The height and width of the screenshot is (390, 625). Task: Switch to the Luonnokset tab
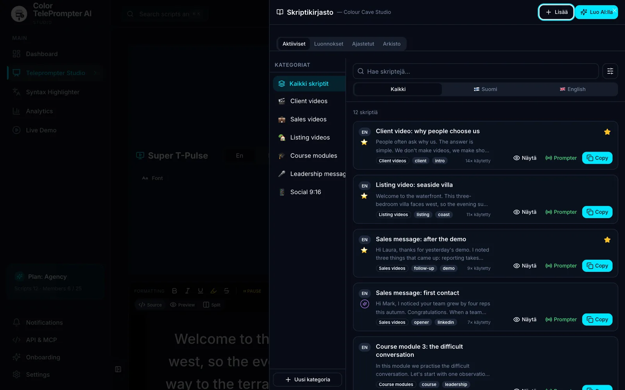coord(329,44)
